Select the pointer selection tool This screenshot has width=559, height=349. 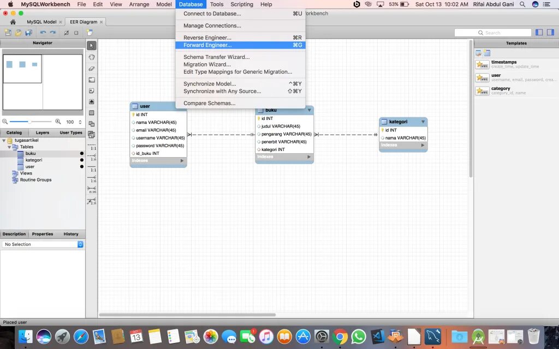92,46
